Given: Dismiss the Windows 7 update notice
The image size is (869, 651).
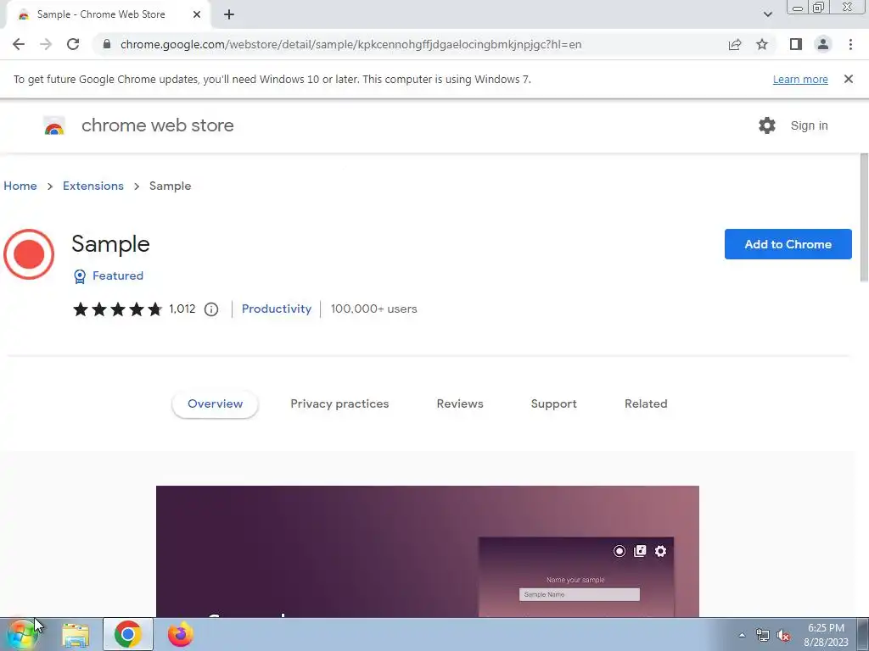Looking at the screenshot, I should pos(849,79).
